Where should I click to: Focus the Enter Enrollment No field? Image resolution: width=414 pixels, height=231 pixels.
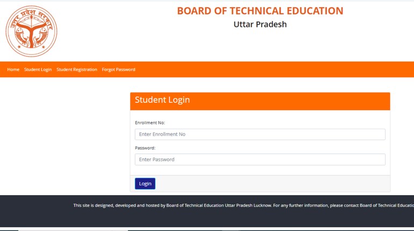tap(260, 135)
